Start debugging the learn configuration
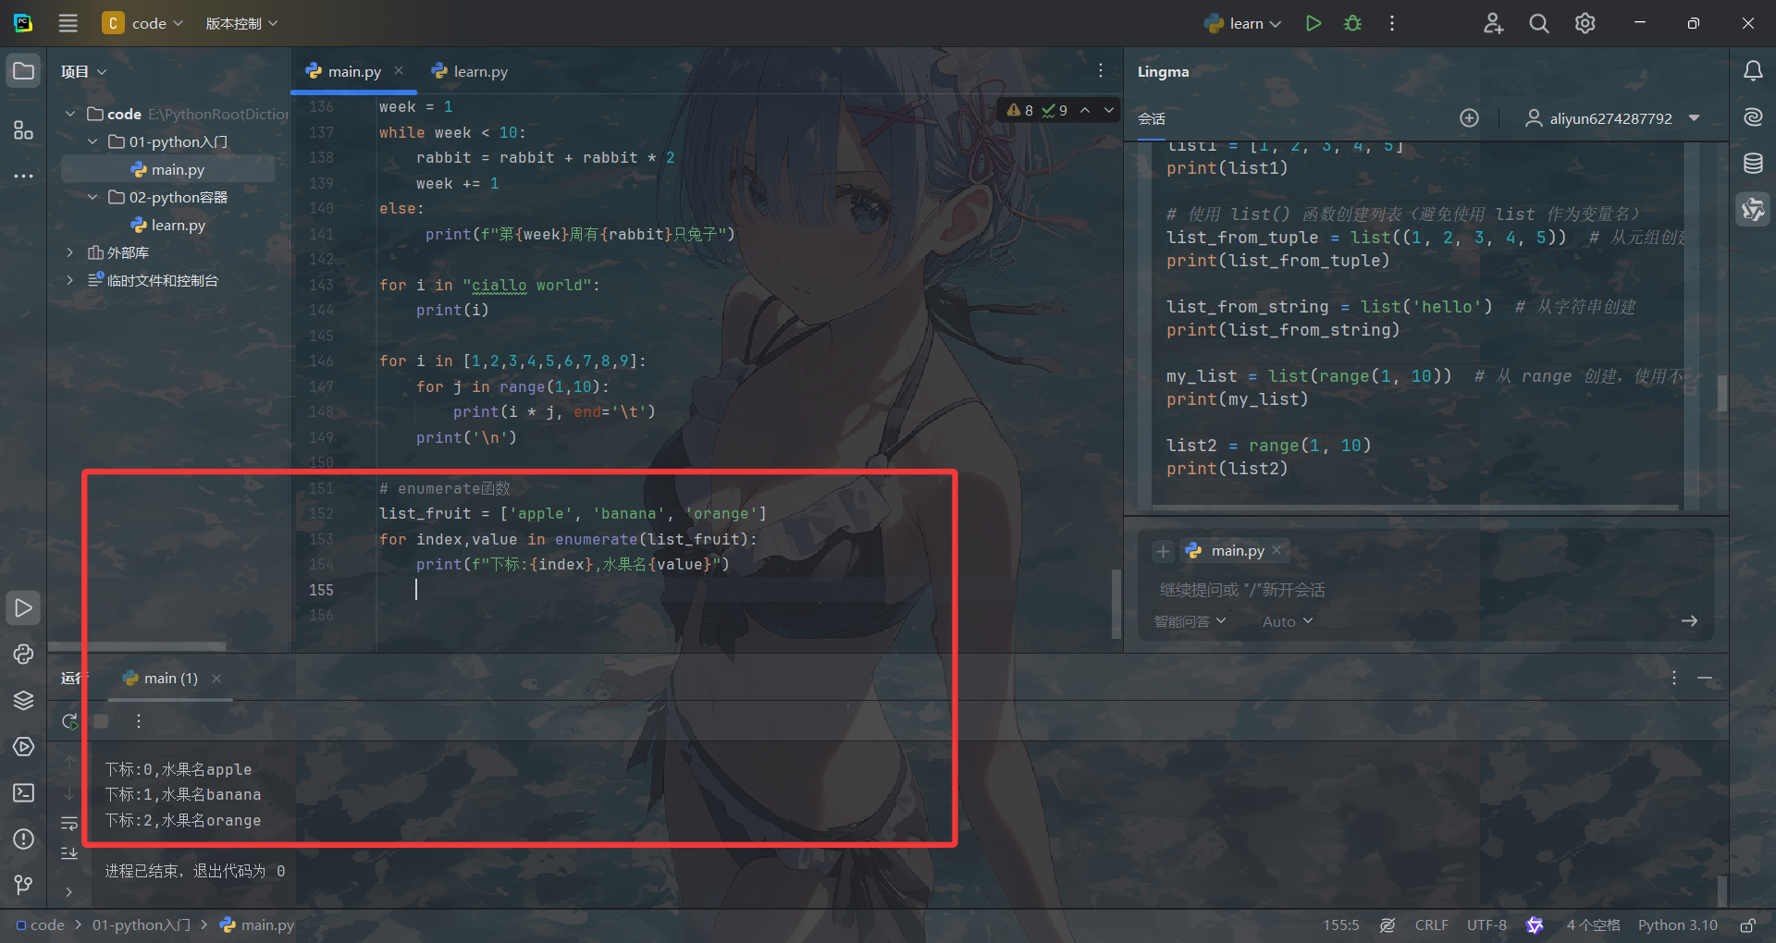The width and height of the screenshot is (1776, 943). pyautogui.click(x=1352, y=23)
